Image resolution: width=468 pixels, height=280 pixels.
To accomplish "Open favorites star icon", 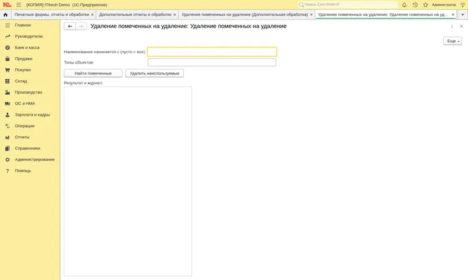I will click(x=426, y=5).
